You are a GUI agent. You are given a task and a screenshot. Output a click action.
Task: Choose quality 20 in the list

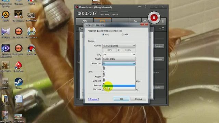tap(119, 69)
